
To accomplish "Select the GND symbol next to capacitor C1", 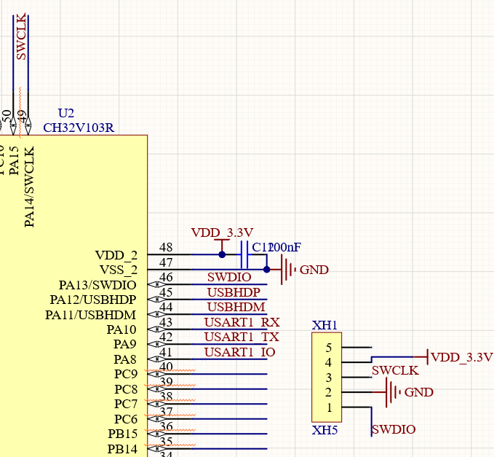I will (289, 269).
